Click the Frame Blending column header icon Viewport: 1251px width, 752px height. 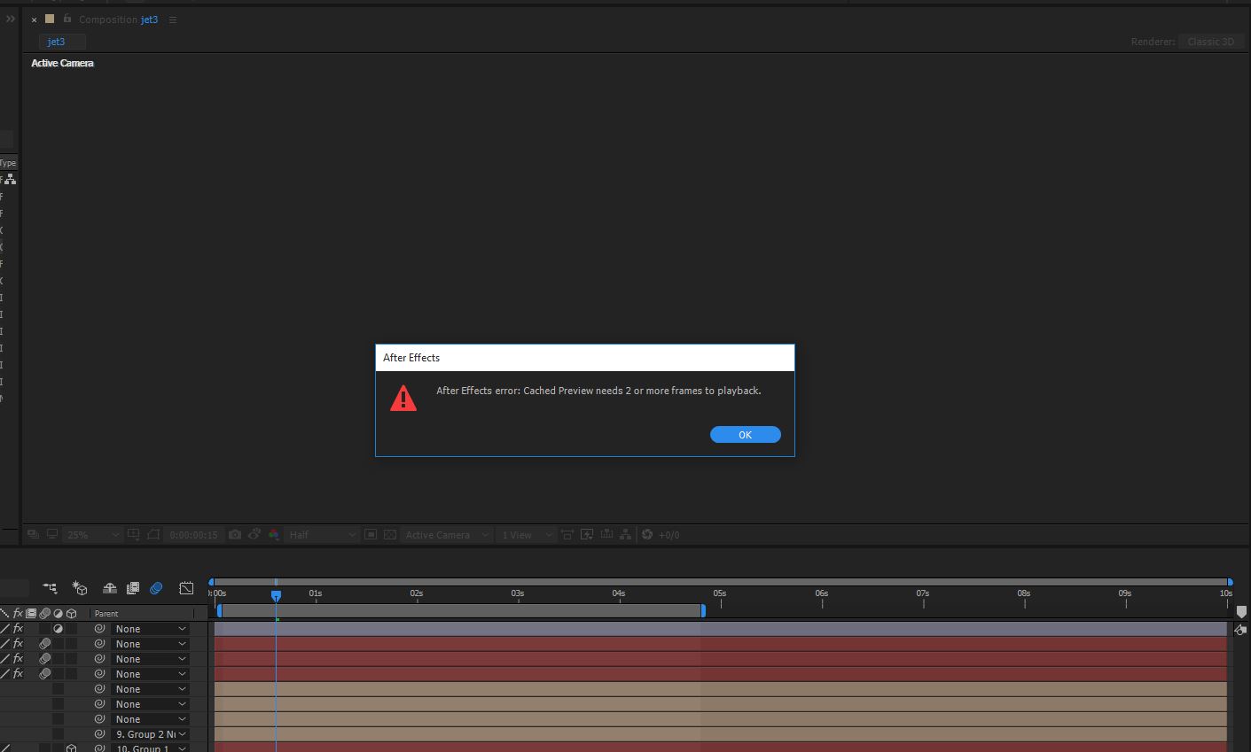31,613
